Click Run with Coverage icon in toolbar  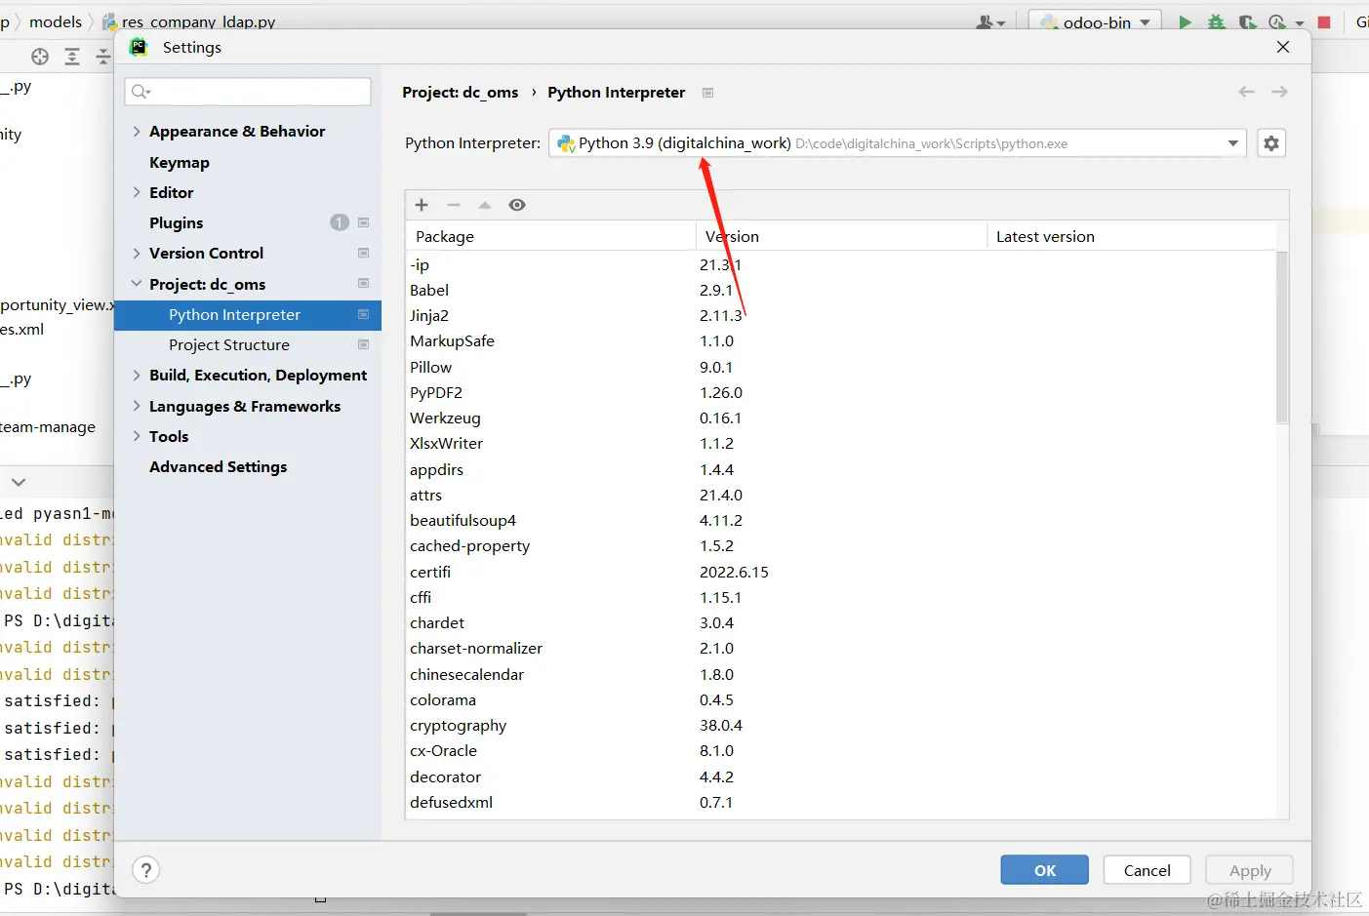[x=1247, y=21]
